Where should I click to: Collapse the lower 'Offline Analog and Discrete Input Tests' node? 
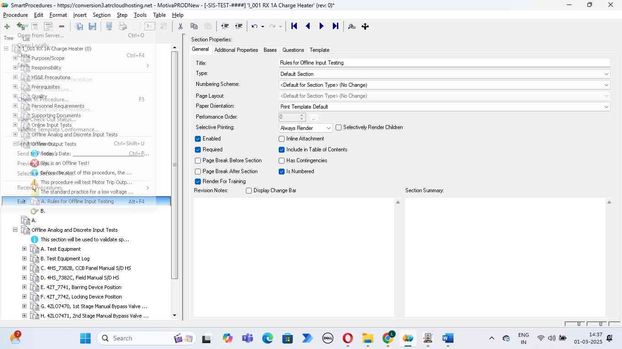(15, 229)
